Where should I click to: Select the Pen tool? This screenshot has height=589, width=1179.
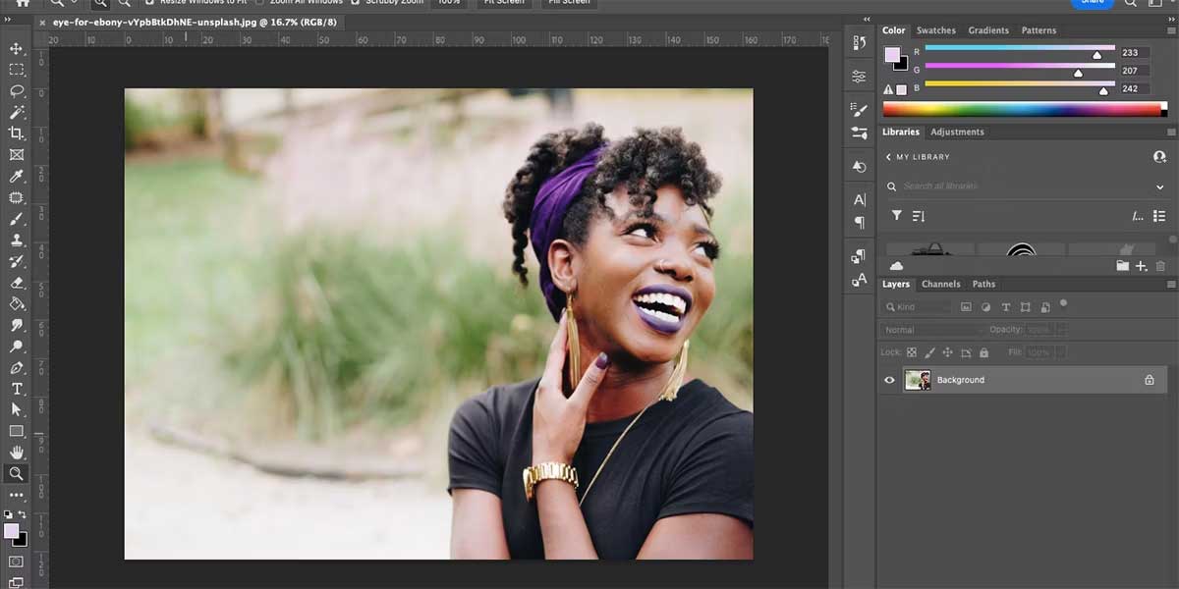[x=16, y=368]
